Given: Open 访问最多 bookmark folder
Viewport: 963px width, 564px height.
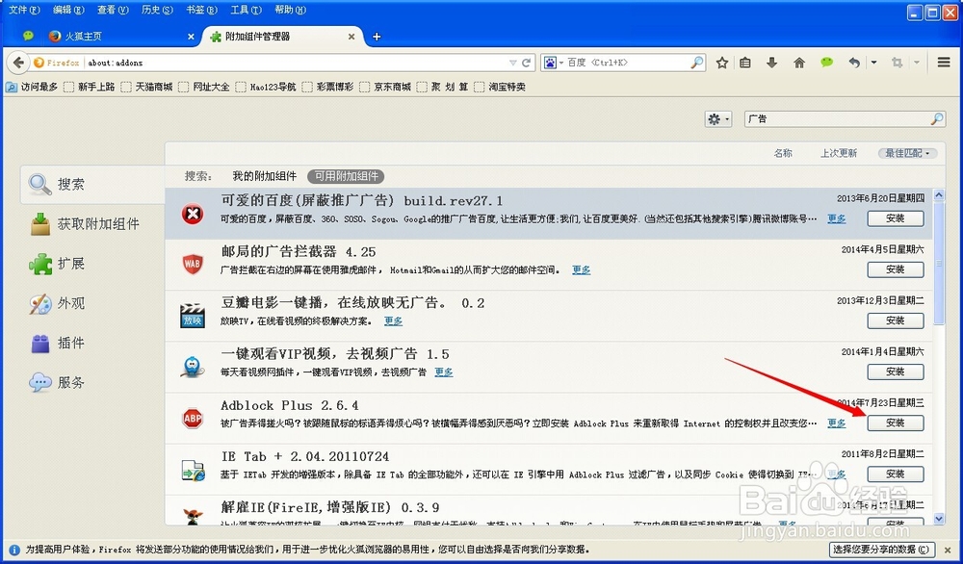Looking at the screenshot, I should pyautogui.click(x=32, y=88).
